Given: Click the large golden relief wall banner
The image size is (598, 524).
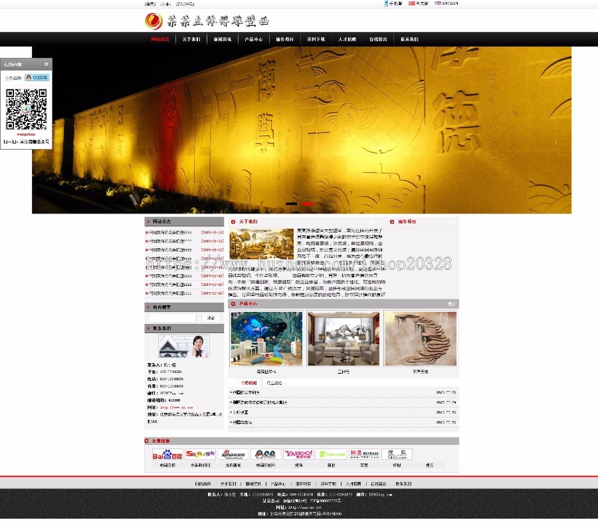Looking at the screenshot, I should click(x=301, y=130).
